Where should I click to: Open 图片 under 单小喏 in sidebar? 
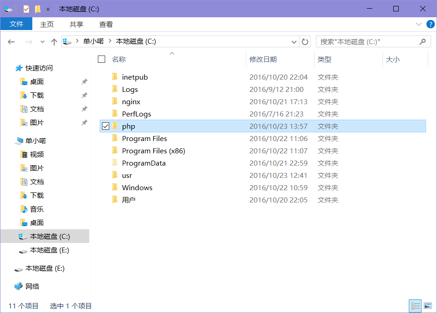37,168
